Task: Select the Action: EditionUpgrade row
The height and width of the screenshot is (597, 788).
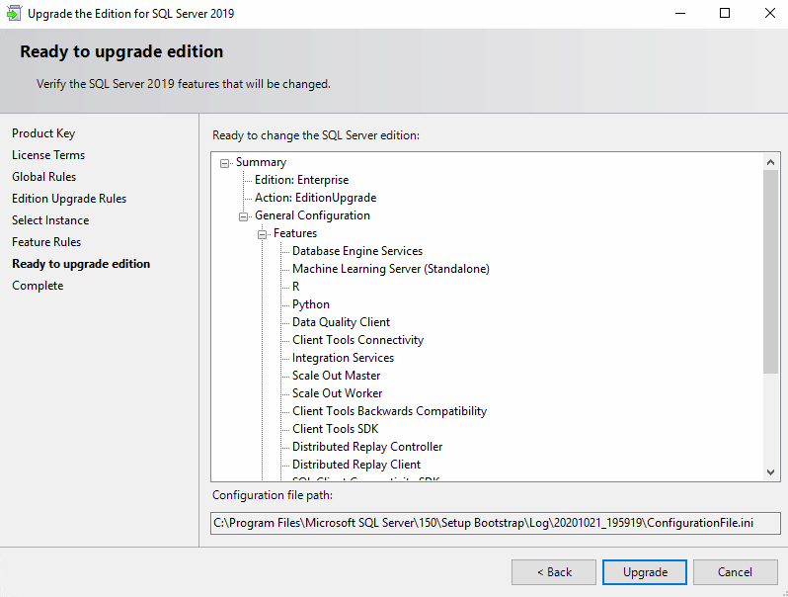Action: (316, 198)
